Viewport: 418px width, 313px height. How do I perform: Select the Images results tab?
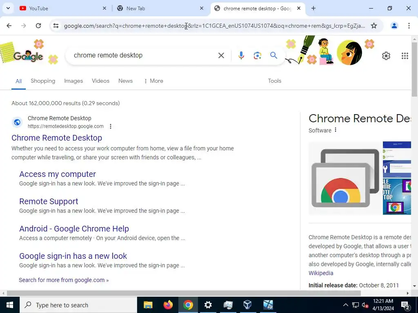pyautogui.click(x=73, y=81)
